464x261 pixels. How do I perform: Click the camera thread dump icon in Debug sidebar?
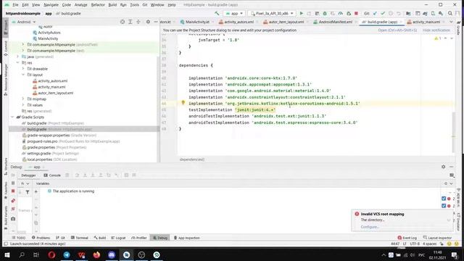tap(13, 219)
